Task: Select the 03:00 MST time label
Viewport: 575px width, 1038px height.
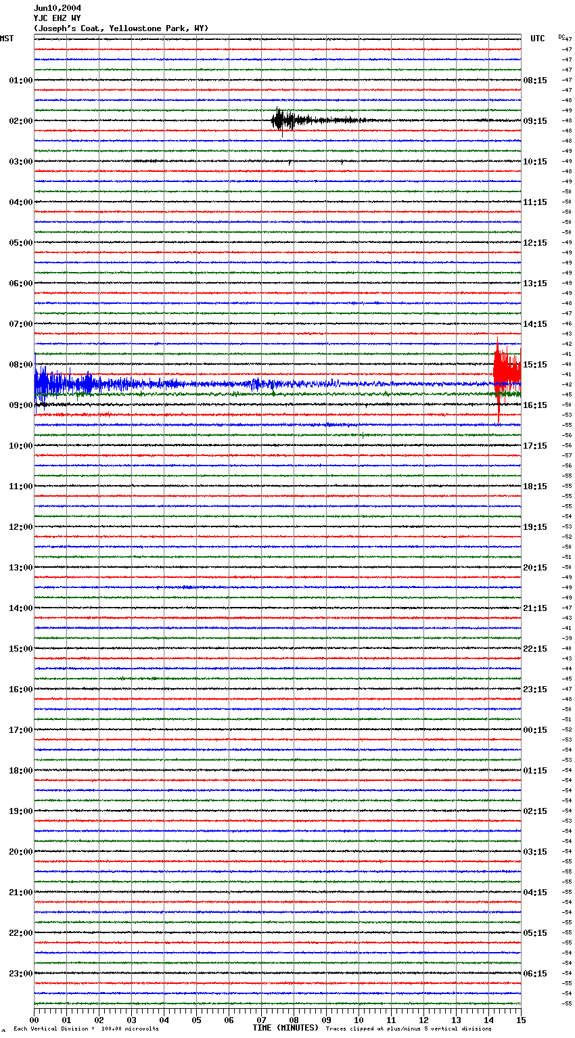Action: 21,162
